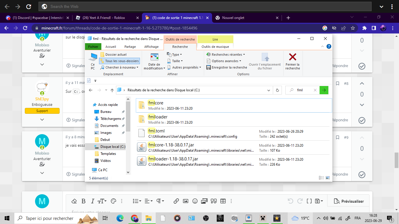
Task: Toggle BB code brackets mode
Action: point(309,201)
